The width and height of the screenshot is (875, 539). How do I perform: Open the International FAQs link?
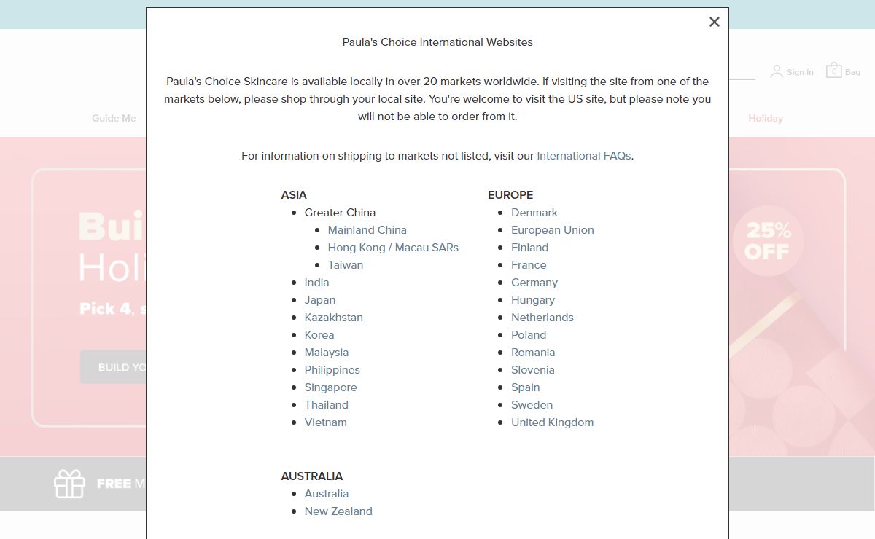[584, 156]
